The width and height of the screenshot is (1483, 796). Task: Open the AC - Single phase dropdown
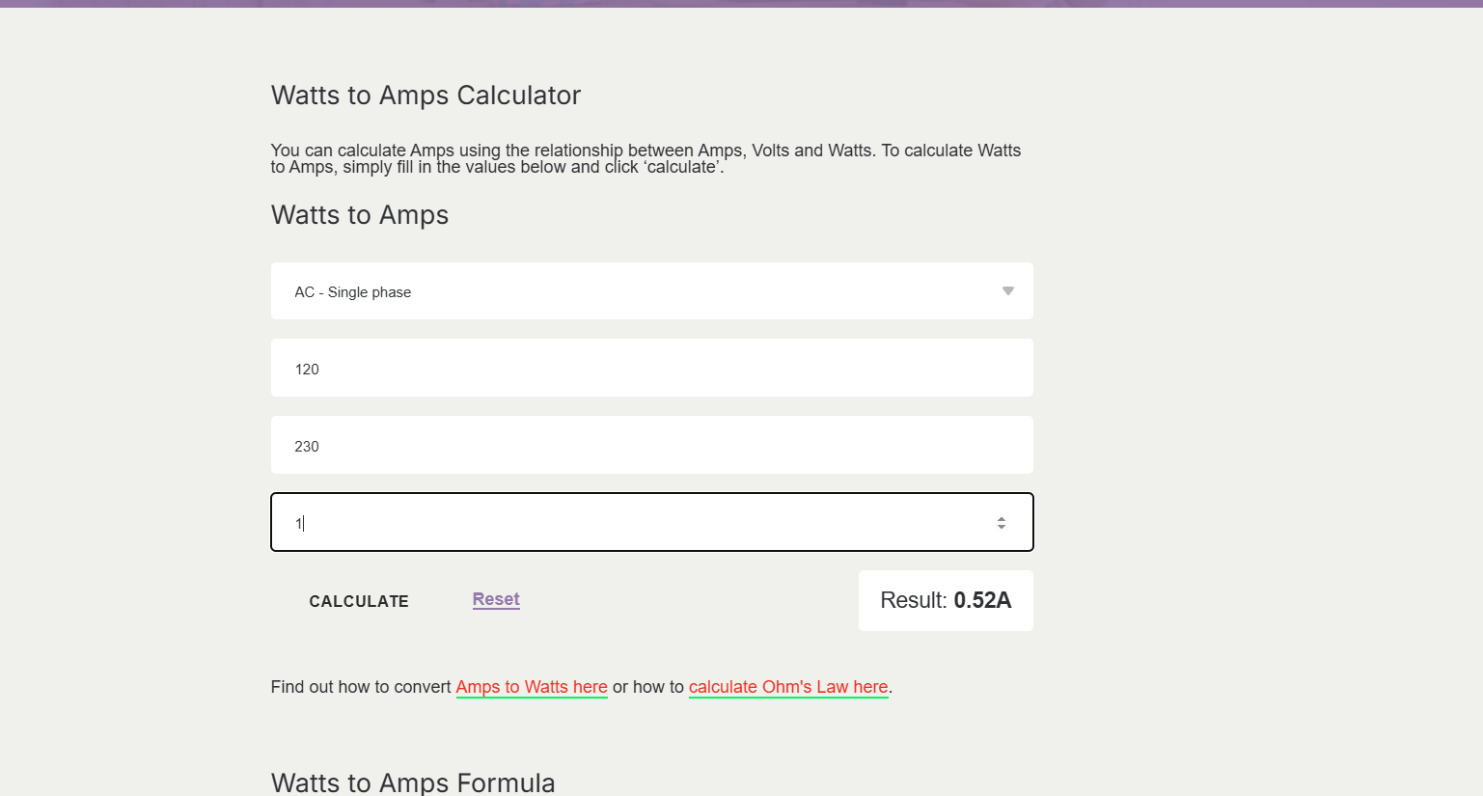651,291
